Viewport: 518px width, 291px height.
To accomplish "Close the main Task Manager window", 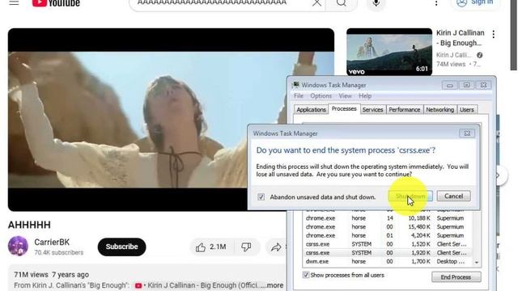I will 483,85.
